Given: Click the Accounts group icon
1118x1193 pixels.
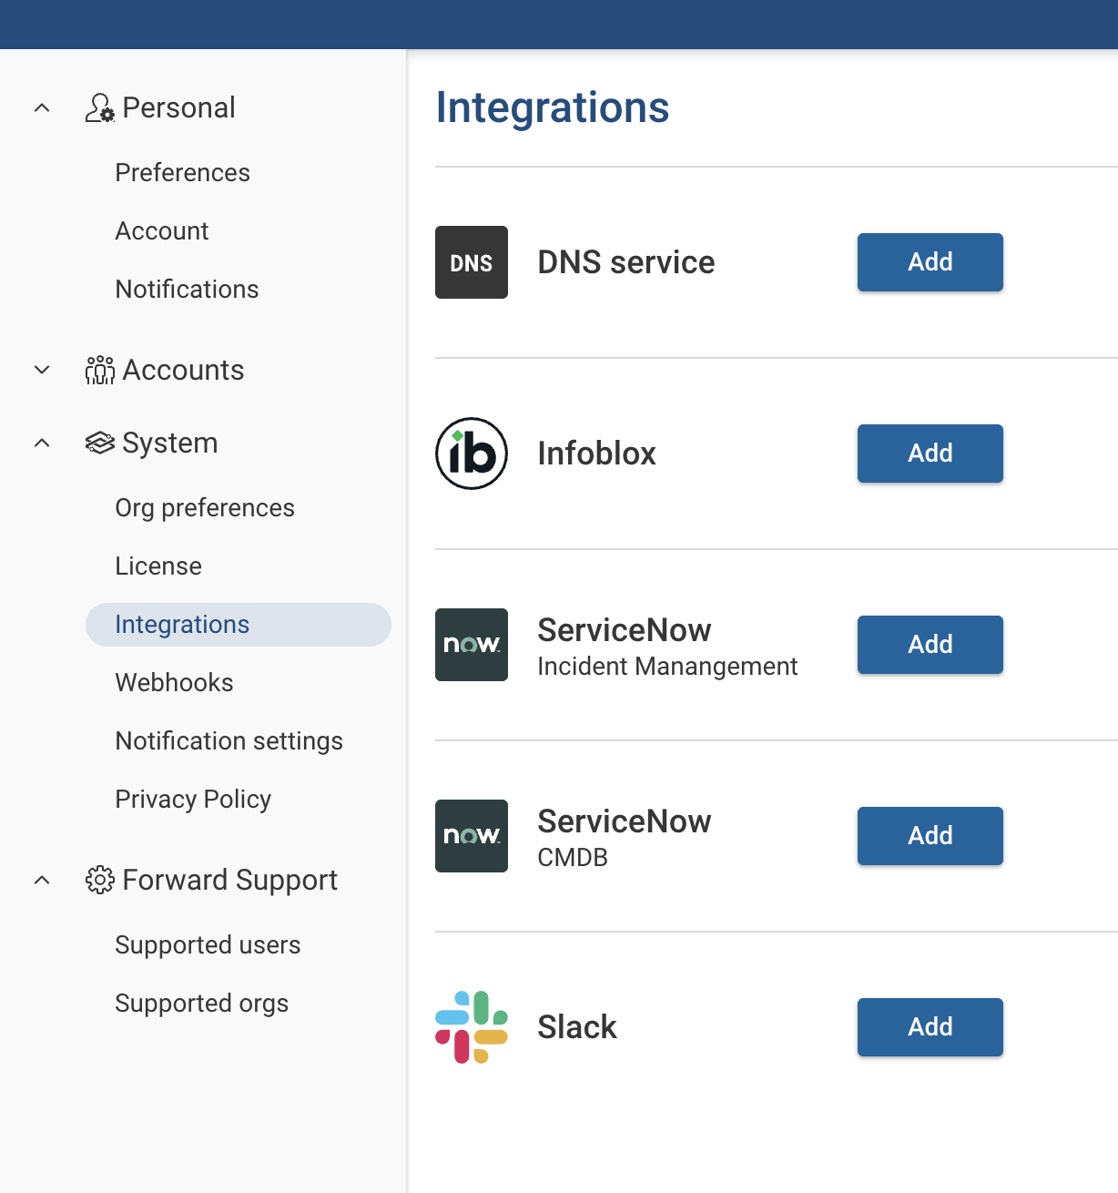Looking at the screenshot, I should point(99,370).
